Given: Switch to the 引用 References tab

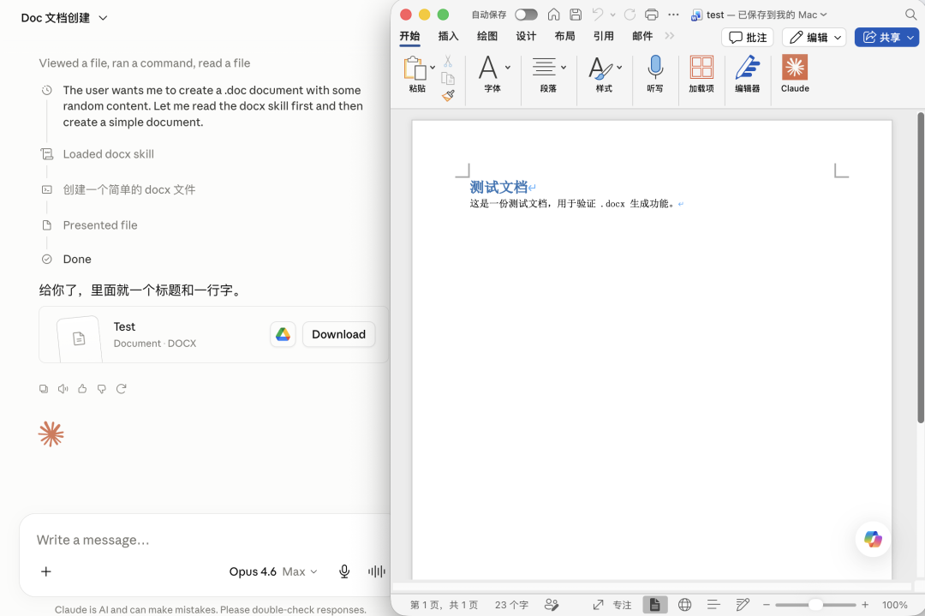Looking at the screenshot, I should point(604,37).
